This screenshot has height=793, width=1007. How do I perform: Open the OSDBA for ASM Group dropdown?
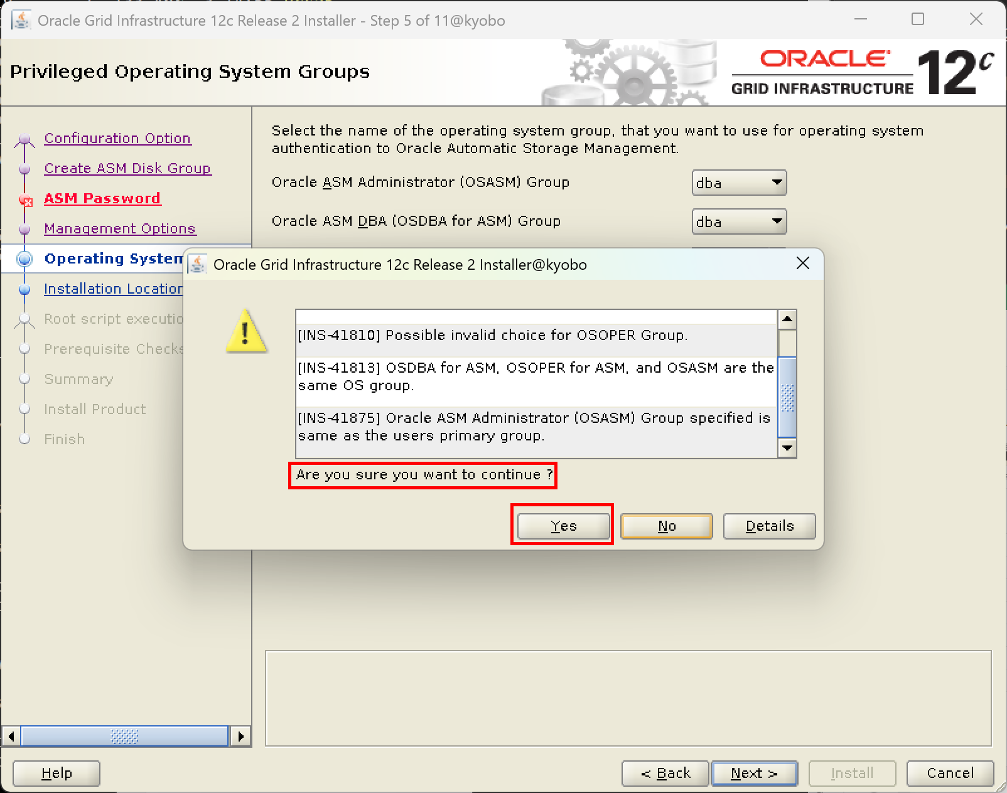pos(739,221)
